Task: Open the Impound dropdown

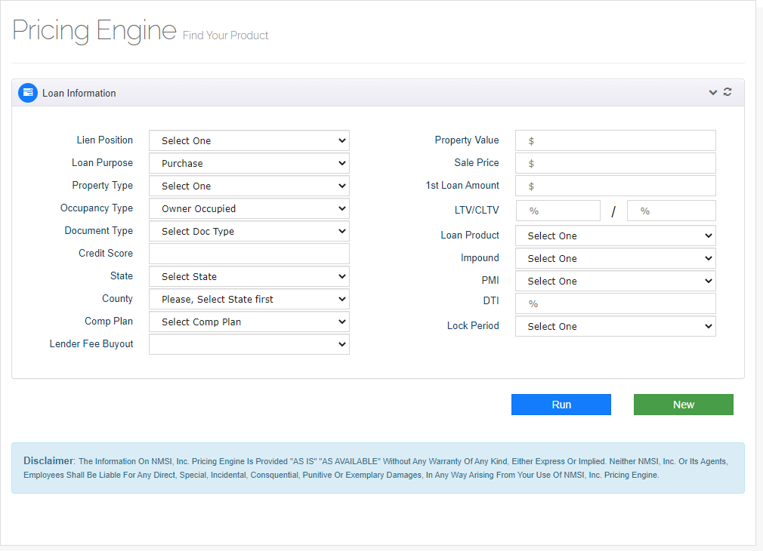Action: [x=616, y=258]
